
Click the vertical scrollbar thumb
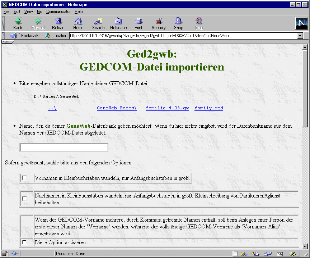(305, 88)
